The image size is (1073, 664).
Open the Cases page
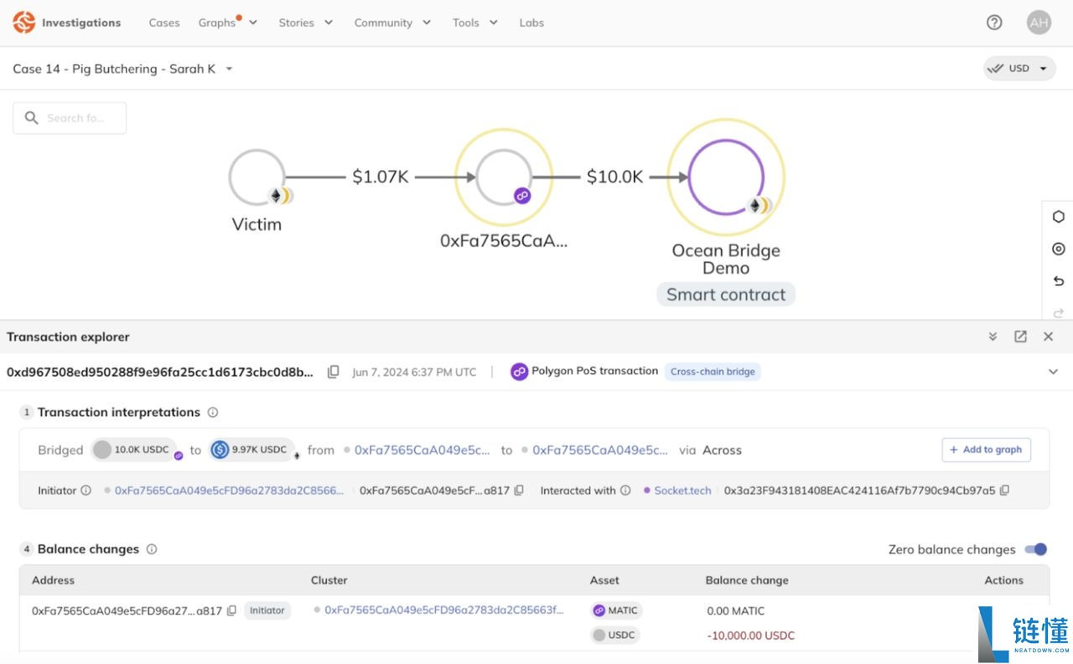(164, 23)
